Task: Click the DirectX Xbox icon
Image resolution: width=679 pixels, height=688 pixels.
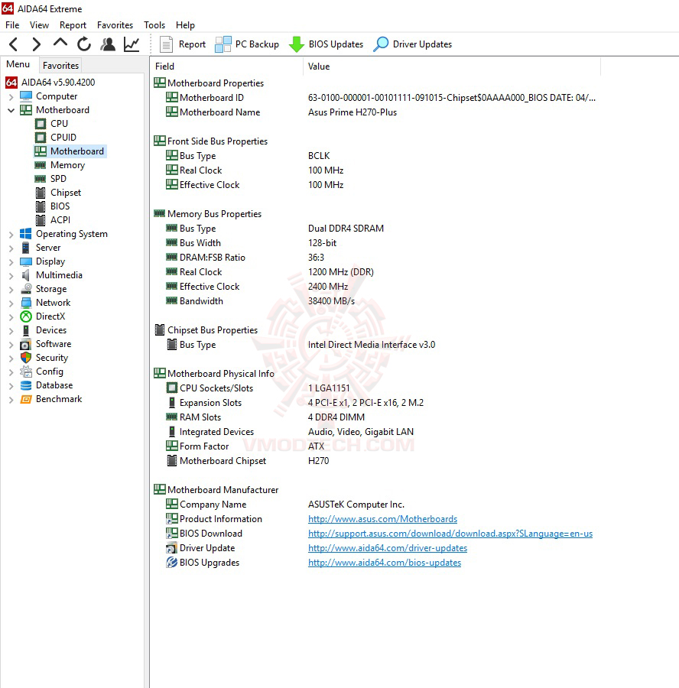Action: (x=26, y=316)
